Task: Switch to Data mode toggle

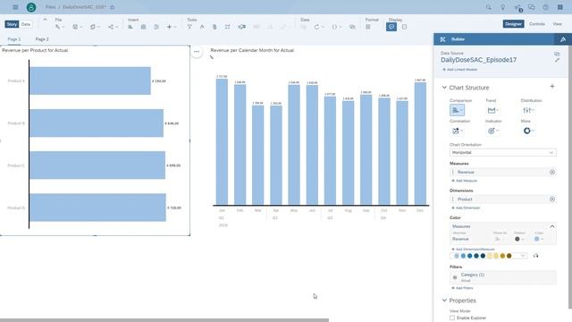Action: click(x=26, y=24)
